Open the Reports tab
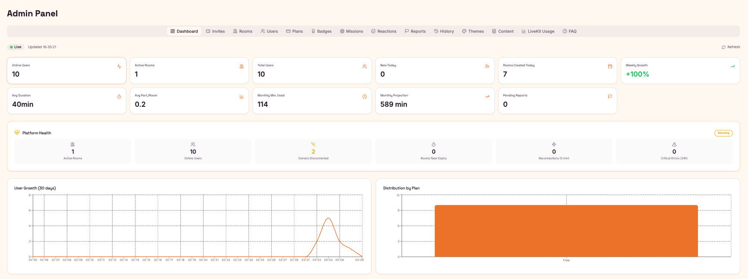 (x=415, y=31)
